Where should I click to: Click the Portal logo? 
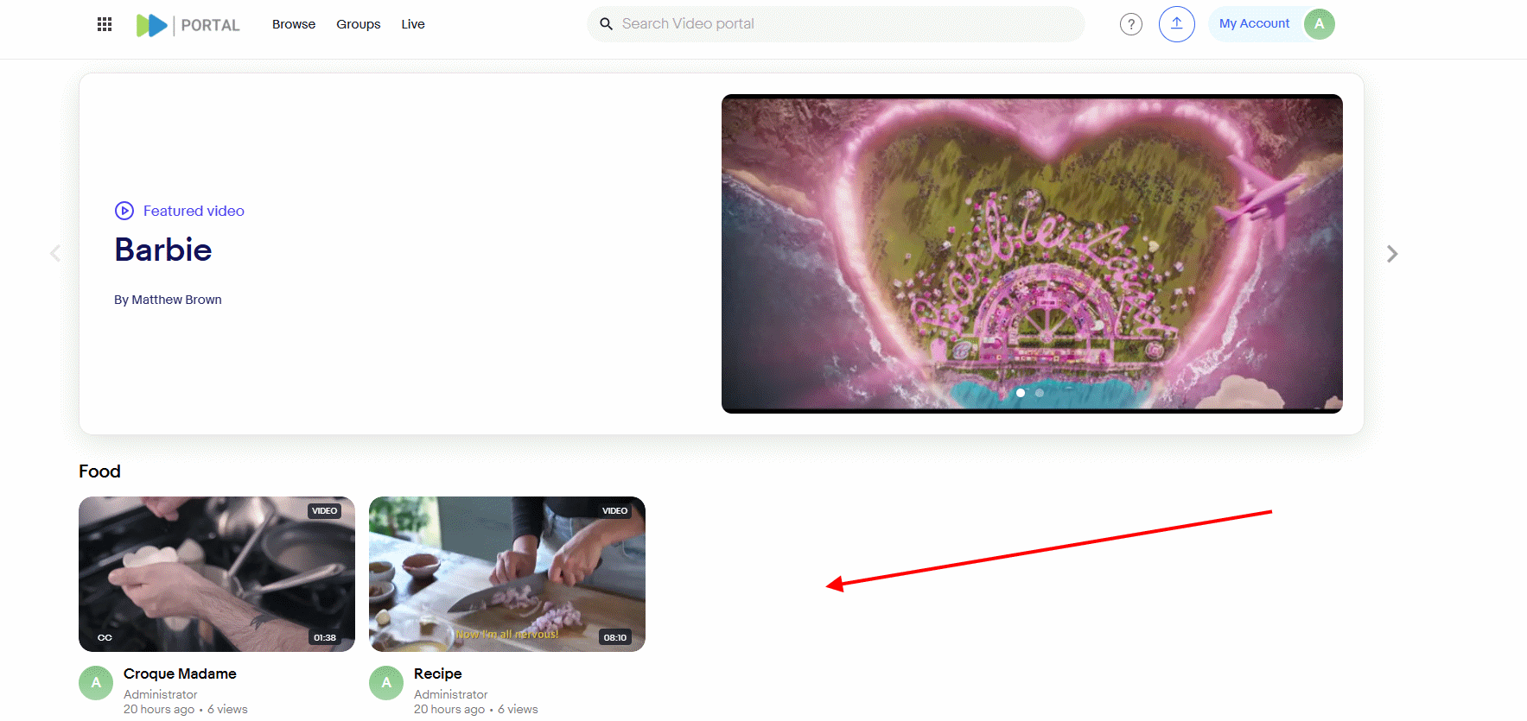[x=188, y=25]
